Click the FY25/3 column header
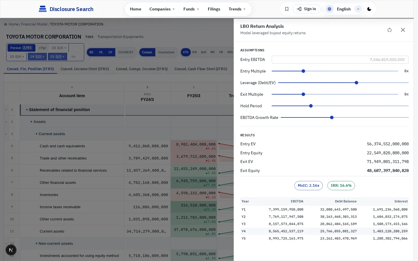 click(x=194, y=96)
